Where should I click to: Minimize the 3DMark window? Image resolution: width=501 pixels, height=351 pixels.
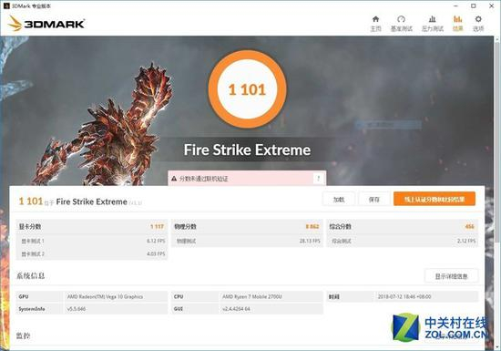coord(456,5)
